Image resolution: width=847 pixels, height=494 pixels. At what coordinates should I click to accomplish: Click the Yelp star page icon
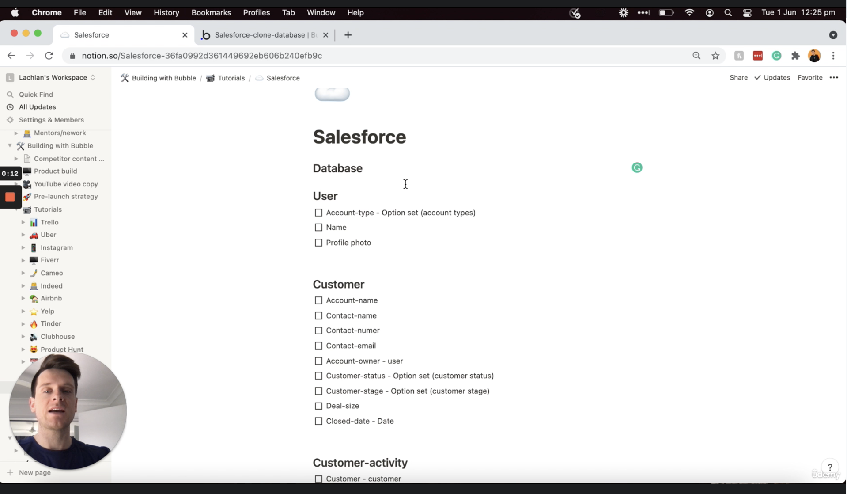click(34, 312)
